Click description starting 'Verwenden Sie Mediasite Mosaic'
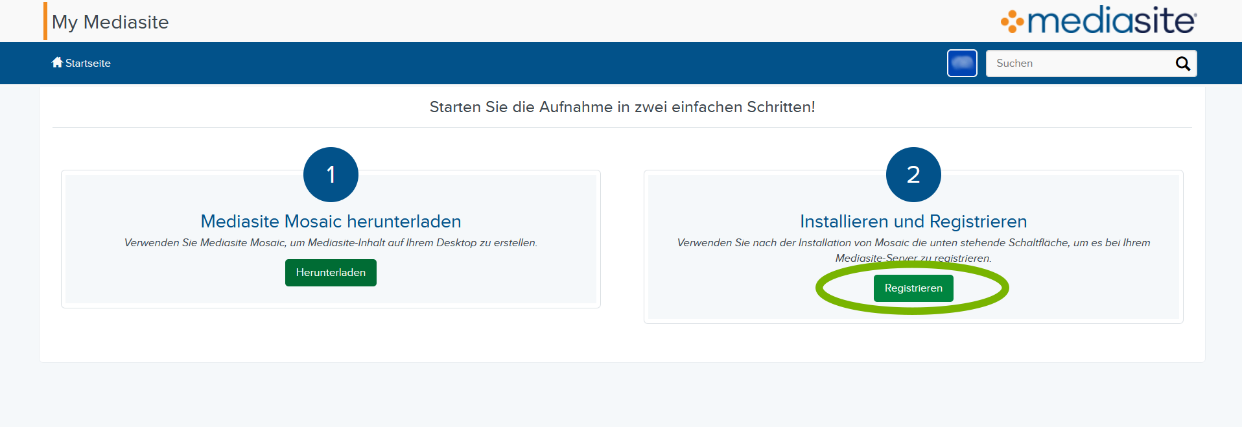The height and width of the screenshot is (427, 1242). click(x=331, y=242)
